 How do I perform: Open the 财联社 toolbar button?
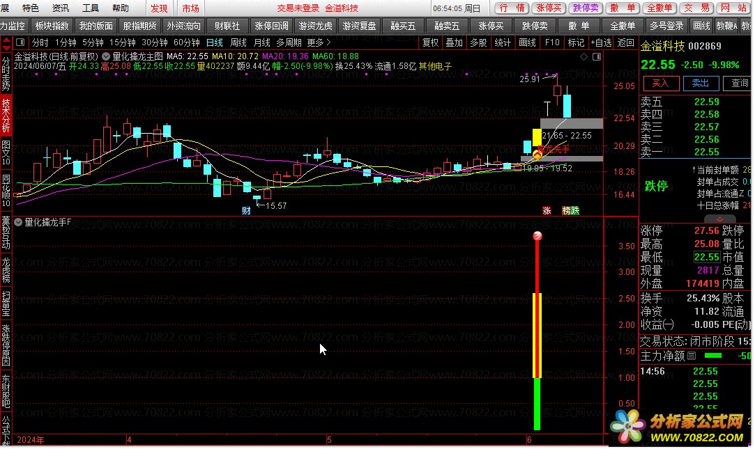[x=227, y=26]
